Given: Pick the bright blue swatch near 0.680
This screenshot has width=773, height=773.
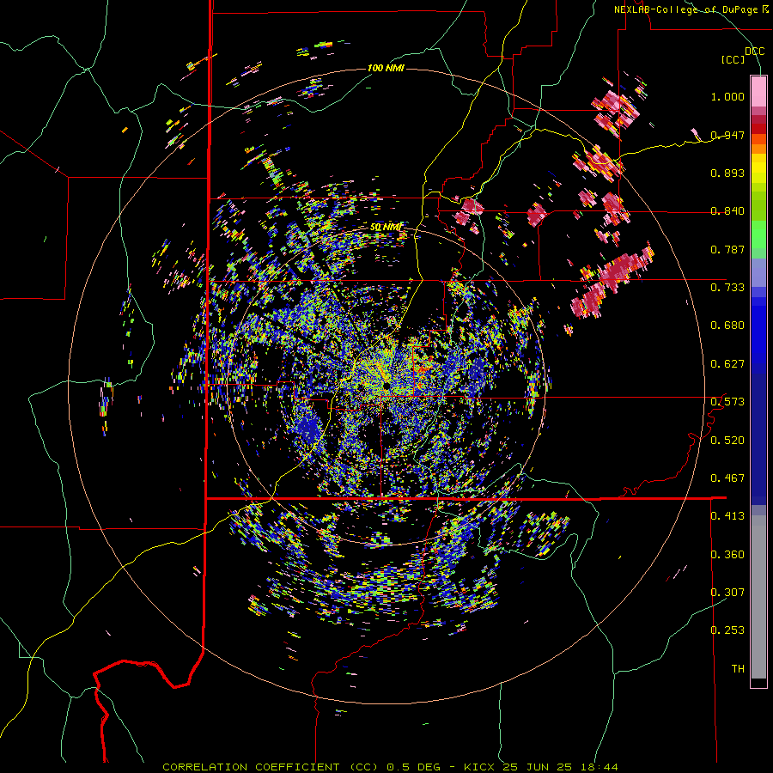Looking at the screenshot, I should pos(758,331).
